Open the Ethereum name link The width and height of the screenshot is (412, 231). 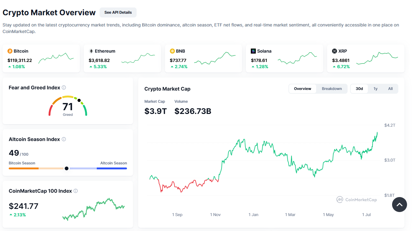pyautogui.click(x=105, y=51)
